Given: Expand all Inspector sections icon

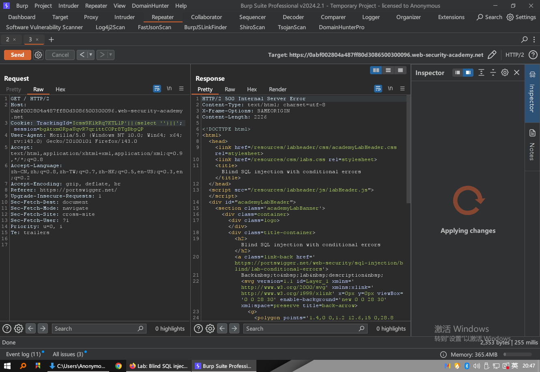Looking at the screenshot, I should coord(481,73).
